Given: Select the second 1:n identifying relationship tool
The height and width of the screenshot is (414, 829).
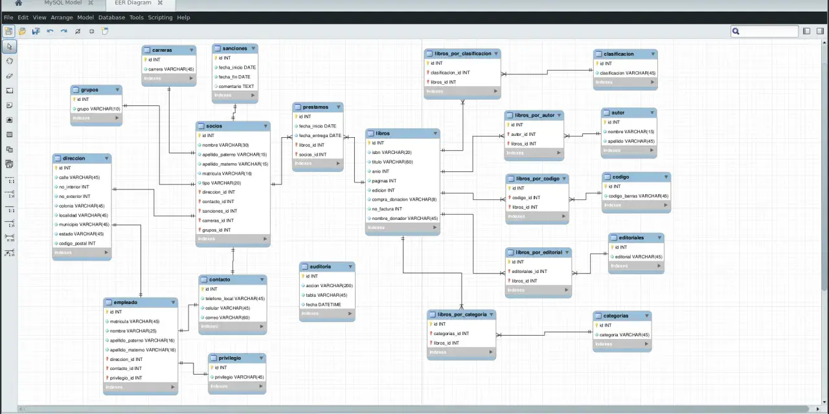Looking at the screenshot, I should (11, 224).
